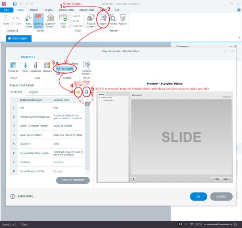Click the load text labels folder icon
242x228 pixels.
coord(78,92)
